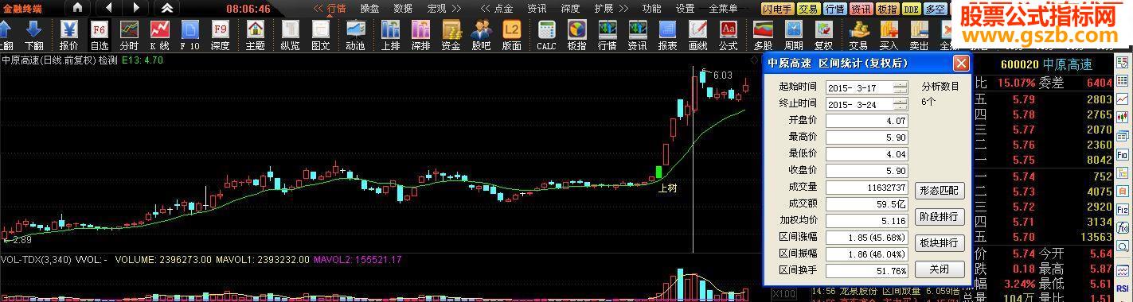Open the 上排 ranking icon

point(390,35)
